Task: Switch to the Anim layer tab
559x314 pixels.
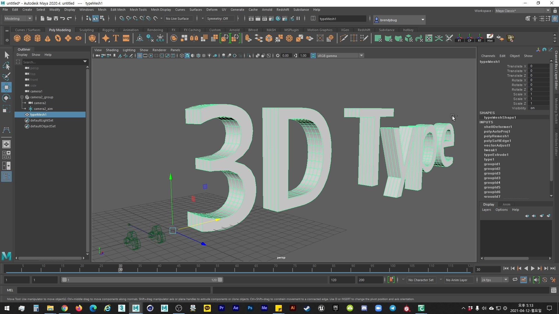Action: 506,204
